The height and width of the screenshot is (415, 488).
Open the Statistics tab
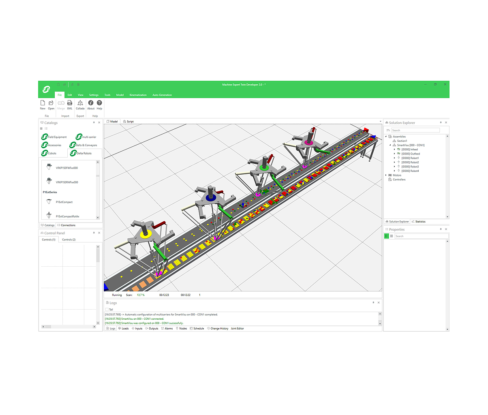419,222
